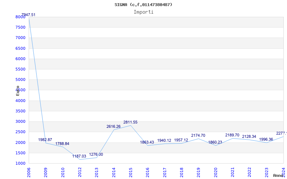Click the 2020 x-axis year label
Screen dimensions: 287x179
[216, 172]
